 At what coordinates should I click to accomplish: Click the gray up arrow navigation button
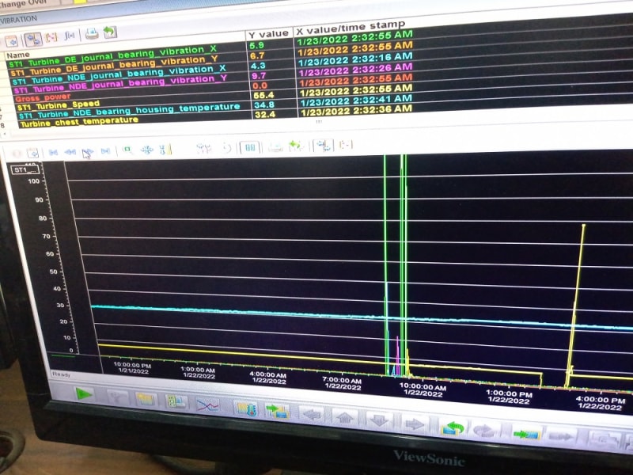(x=344, y=418)
